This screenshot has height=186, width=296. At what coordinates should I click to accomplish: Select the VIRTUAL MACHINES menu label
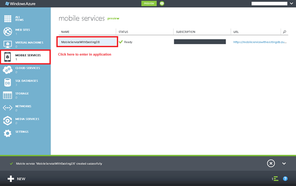pyautogui.click(x=29, y=43)
